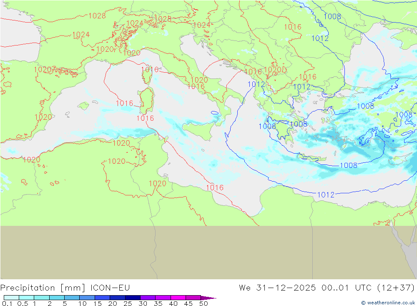Click the red 1028 label over the eastern Alps
This screenshot has width=417, height=306.
[x=163, y=19]
